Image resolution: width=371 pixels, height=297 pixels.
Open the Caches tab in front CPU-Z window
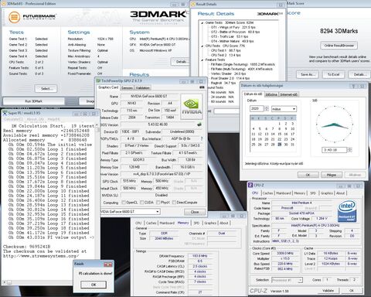(x=267, y=193)
